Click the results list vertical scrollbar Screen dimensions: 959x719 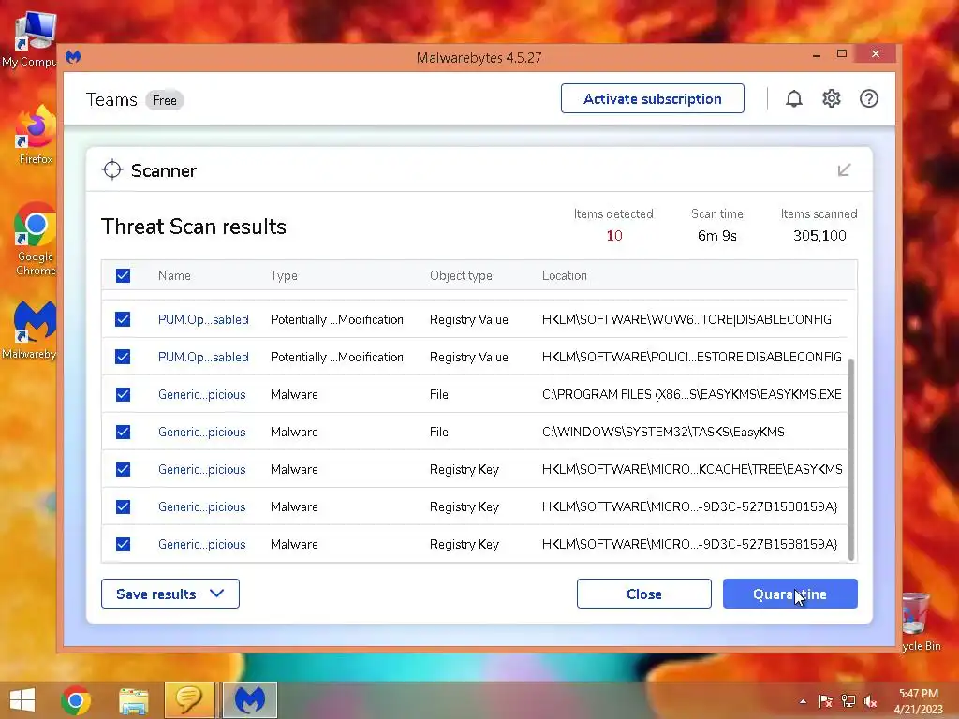(x=850, y=459)
